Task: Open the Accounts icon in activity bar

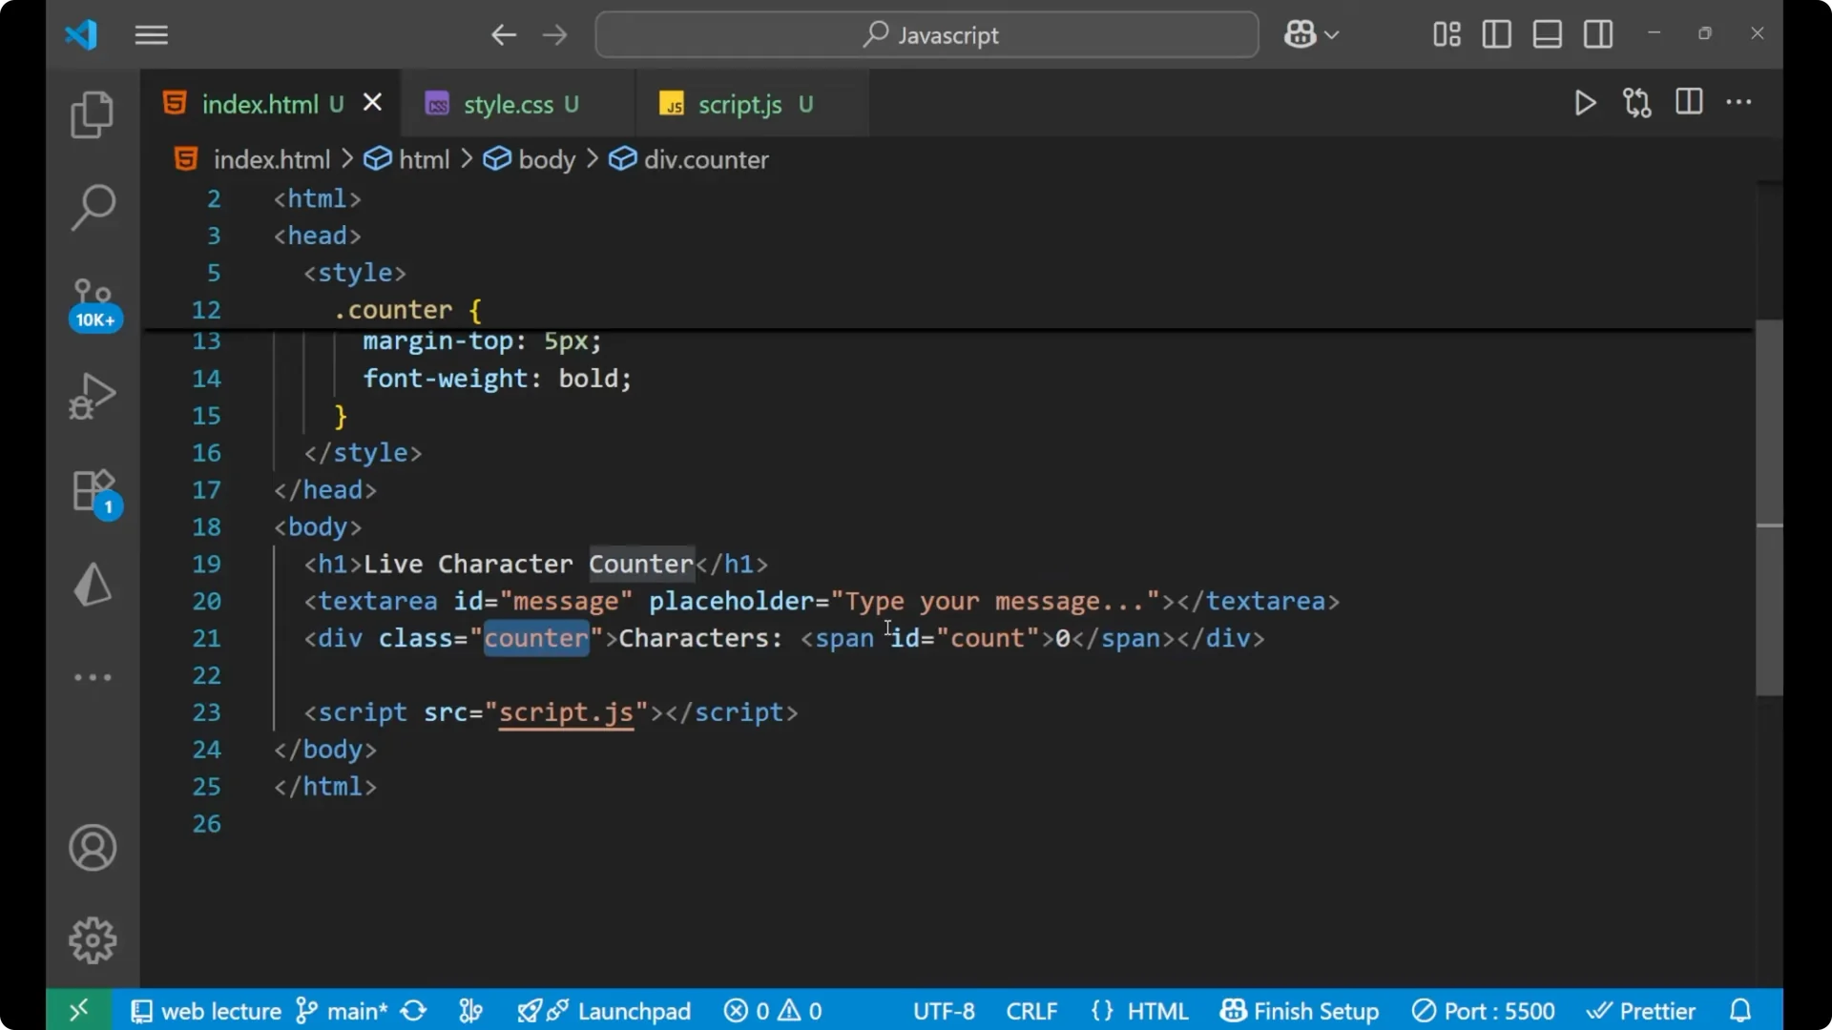Action: coord(92,848)
